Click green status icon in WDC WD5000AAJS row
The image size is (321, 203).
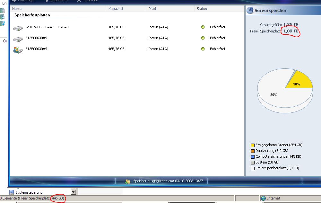[x=203, y=27]
